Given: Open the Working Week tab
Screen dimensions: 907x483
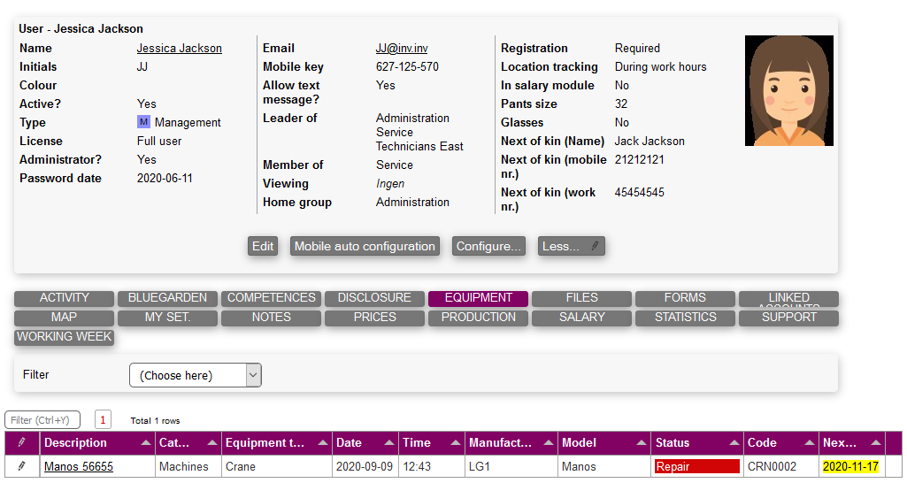Looking at the screenshot, I should [65, 337].
